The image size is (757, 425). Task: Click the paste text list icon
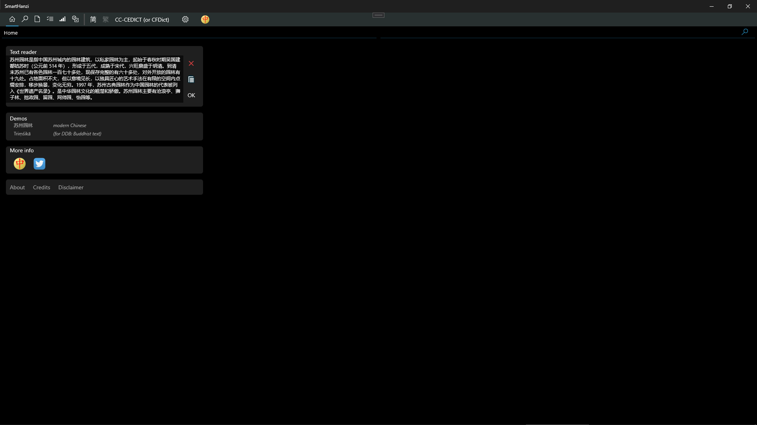pyautogui.click(x=191, y=79)
